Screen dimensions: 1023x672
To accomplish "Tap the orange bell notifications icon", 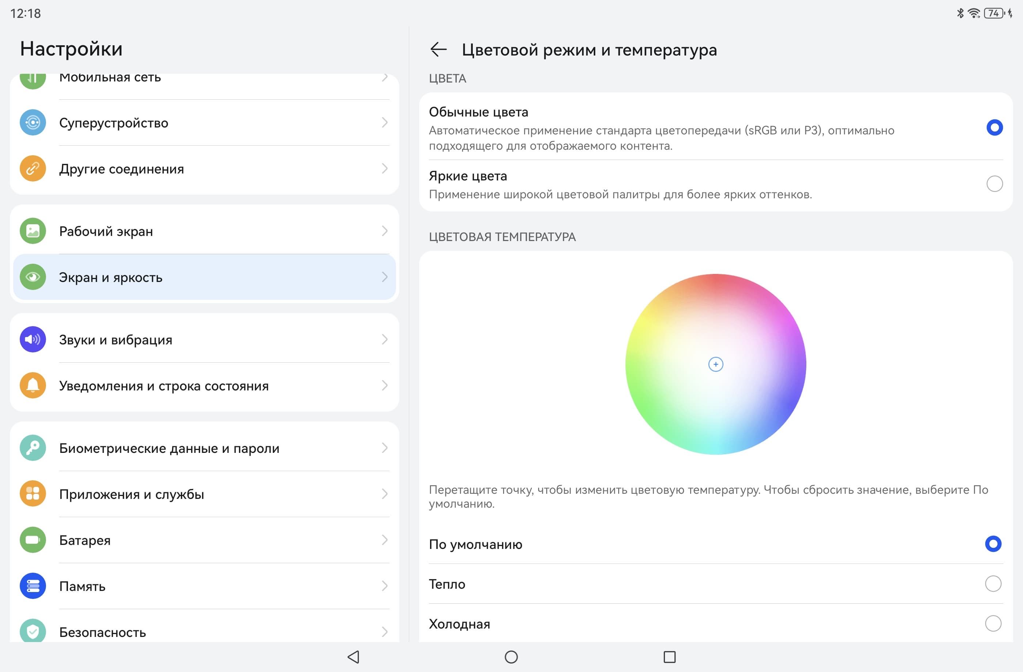I will 33,385.
